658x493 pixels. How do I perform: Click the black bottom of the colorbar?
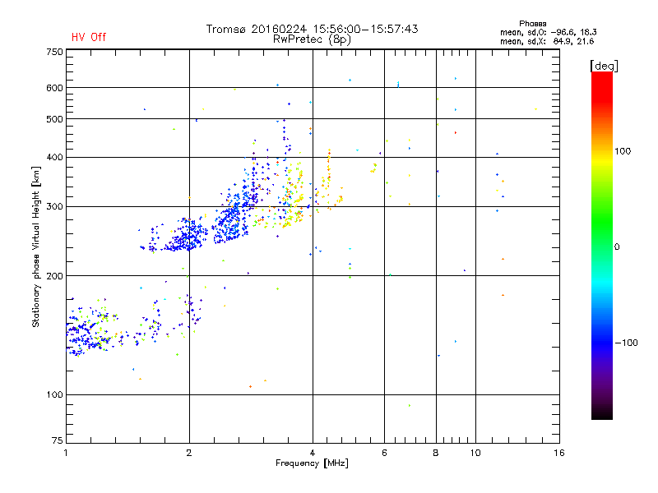[x=602, y=413]
